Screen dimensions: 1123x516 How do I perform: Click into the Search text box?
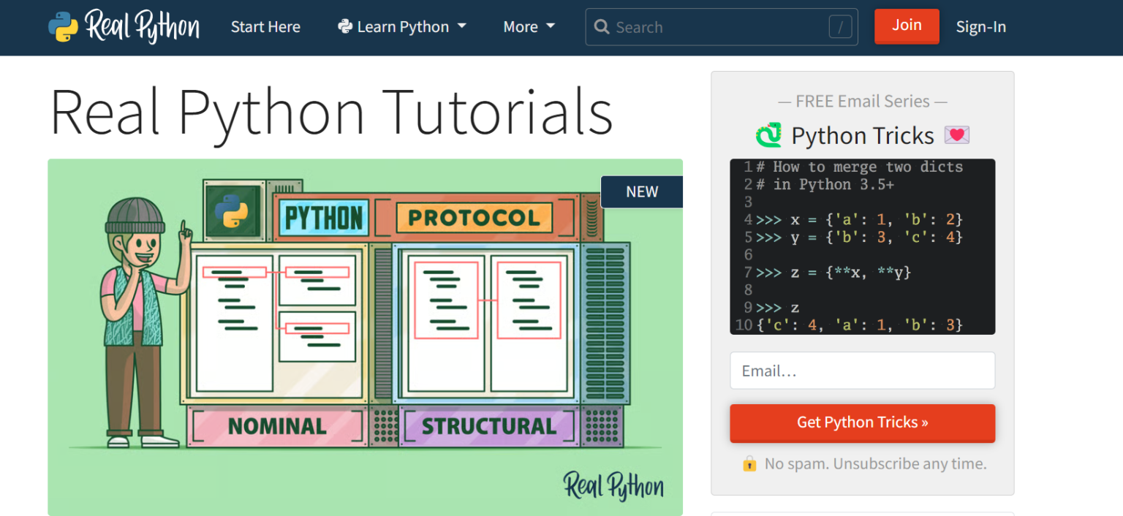point(716,27)
